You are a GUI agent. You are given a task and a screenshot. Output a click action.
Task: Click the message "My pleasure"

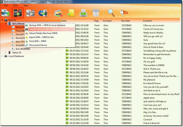coord(149,80)
